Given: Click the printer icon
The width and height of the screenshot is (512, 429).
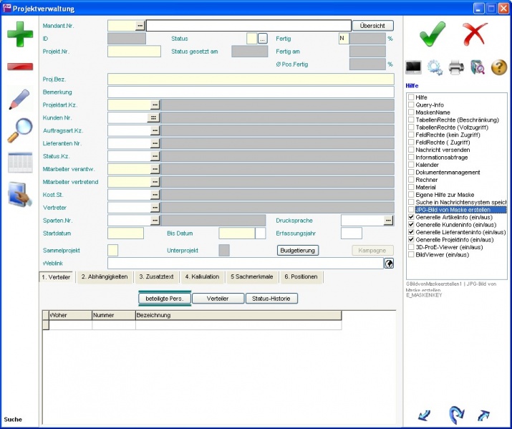Looking at the screenshot, I should point(456,68).
